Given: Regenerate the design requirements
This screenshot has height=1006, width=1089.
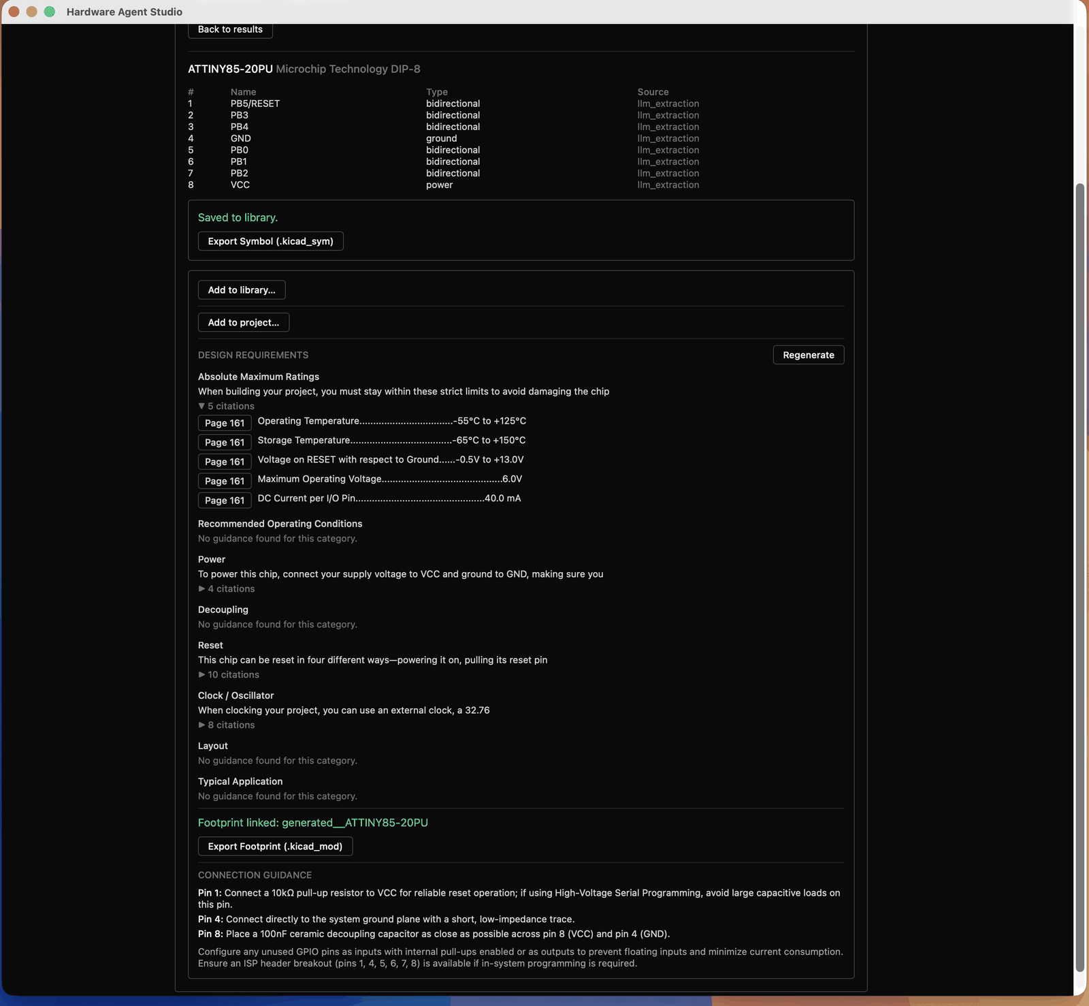Looking at the screenshot, I should [x=809, y=355].
